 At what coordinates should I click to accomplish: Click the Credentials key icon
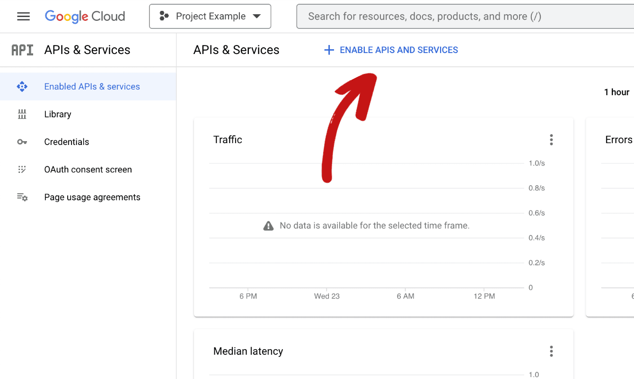pos(22,142)
